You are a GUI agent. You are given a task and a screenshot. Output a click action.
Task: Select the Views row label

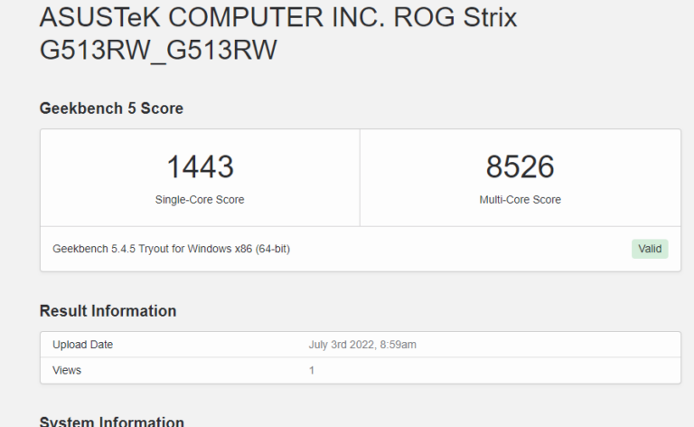67,370
